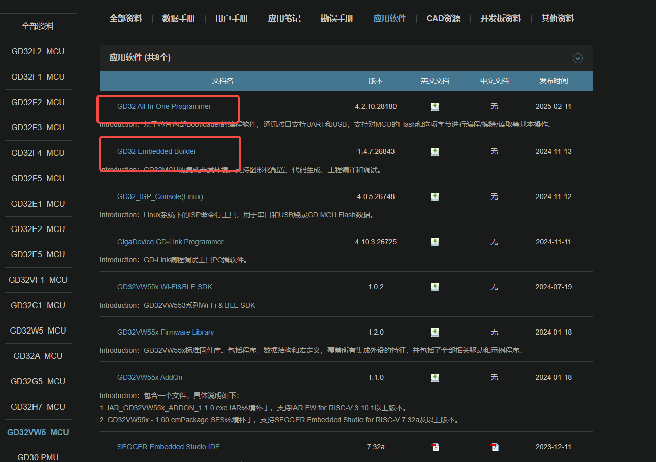
Task: Download GD32VW55x Wi-Fi&BLE SDK package
Action: pos(435,287)
